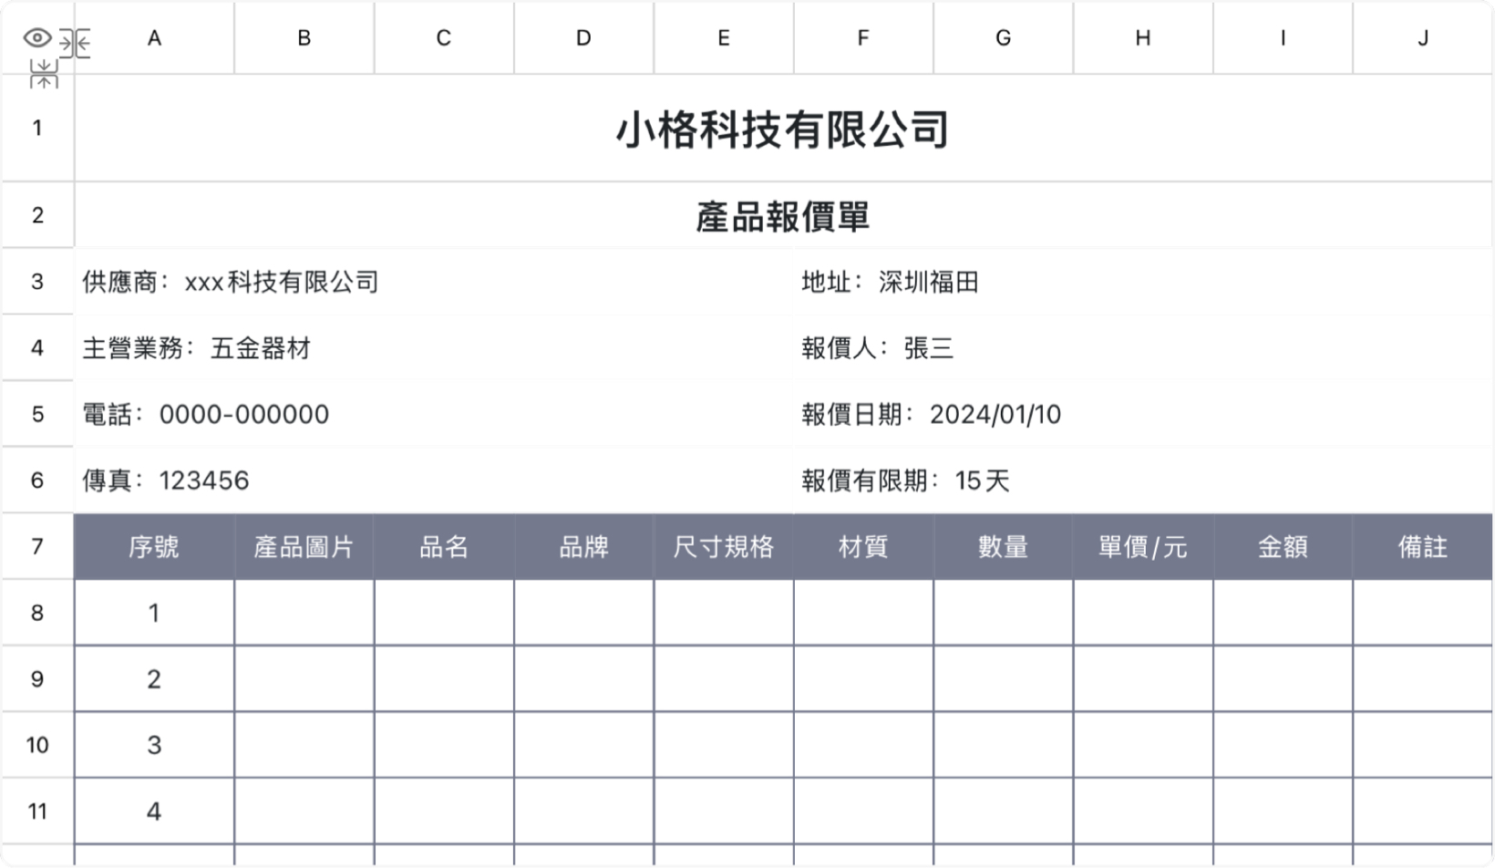The width and height of the screenshot is (1495, 868).
Task: Click the 報價人: 張三 cell
Action: pos(1143,347)
